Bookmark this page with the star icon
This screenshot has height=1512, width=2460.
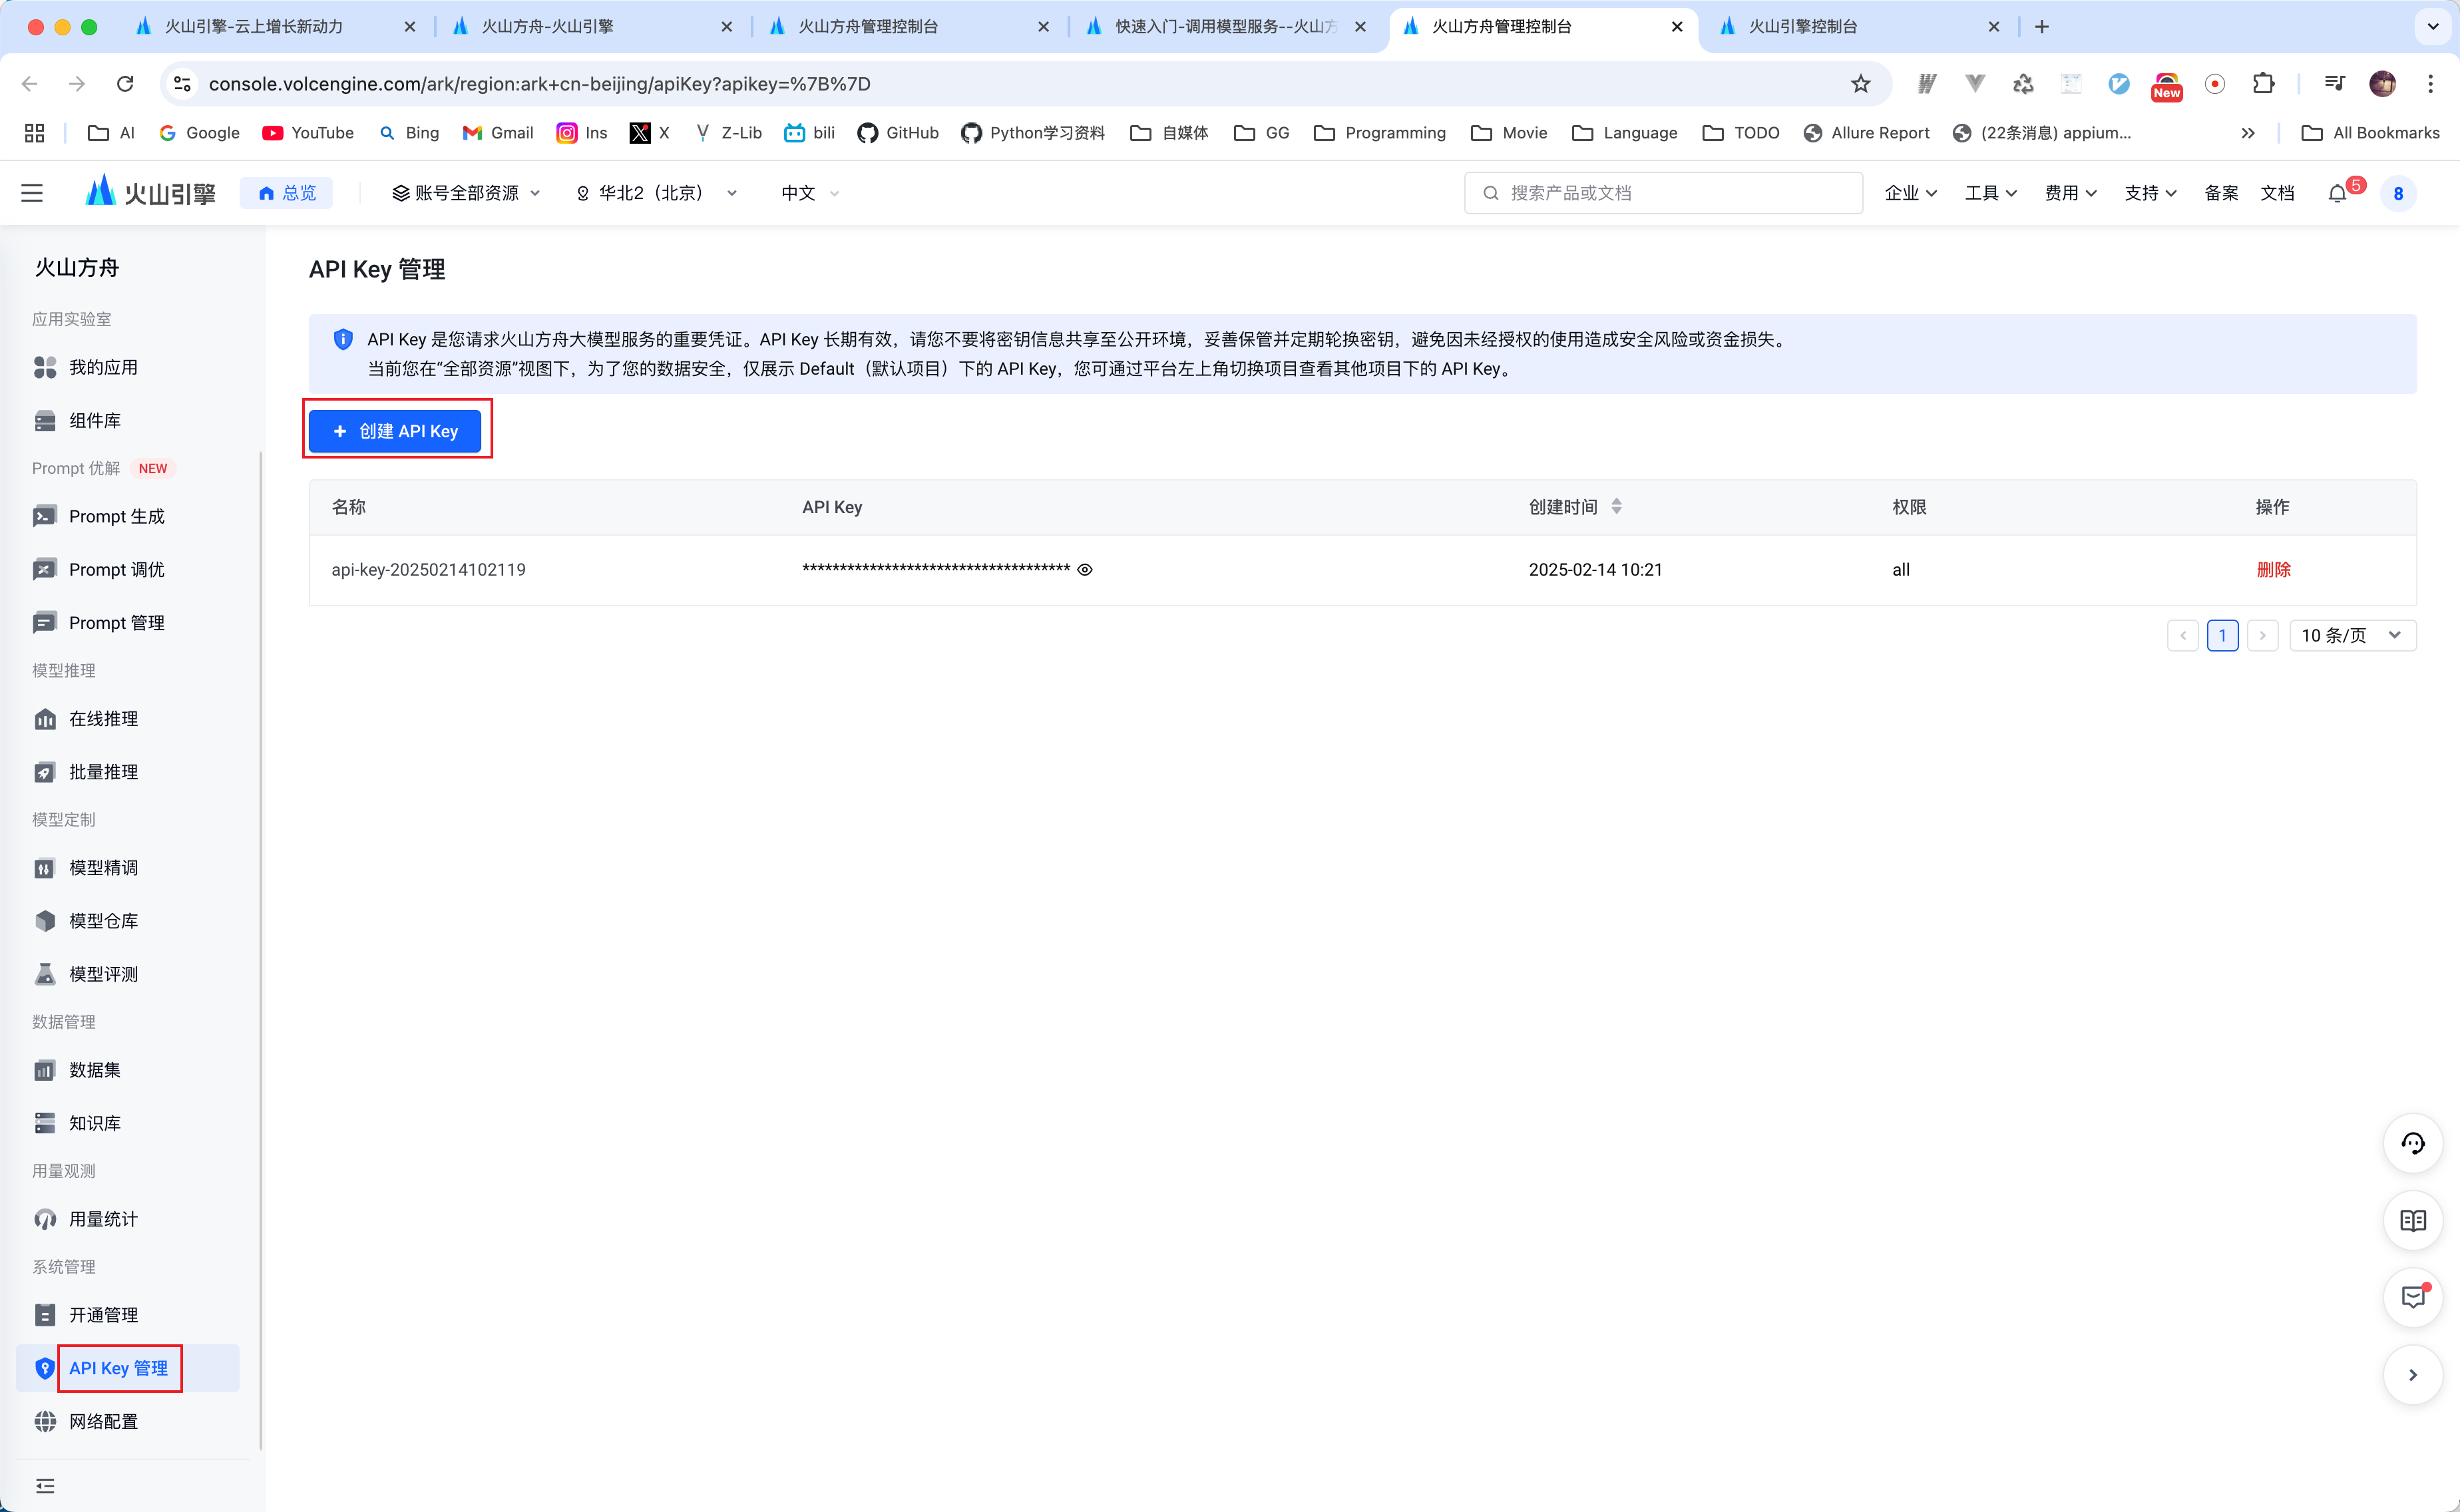[x=1860, y=84]
